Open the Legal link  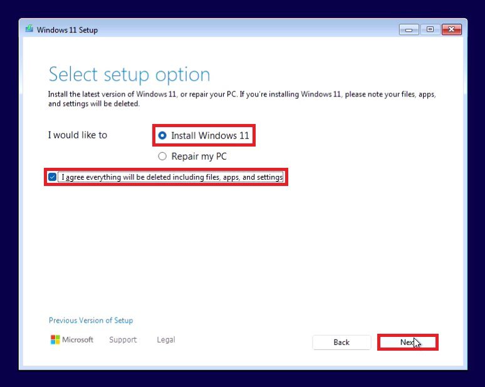(x=166, y=339)
